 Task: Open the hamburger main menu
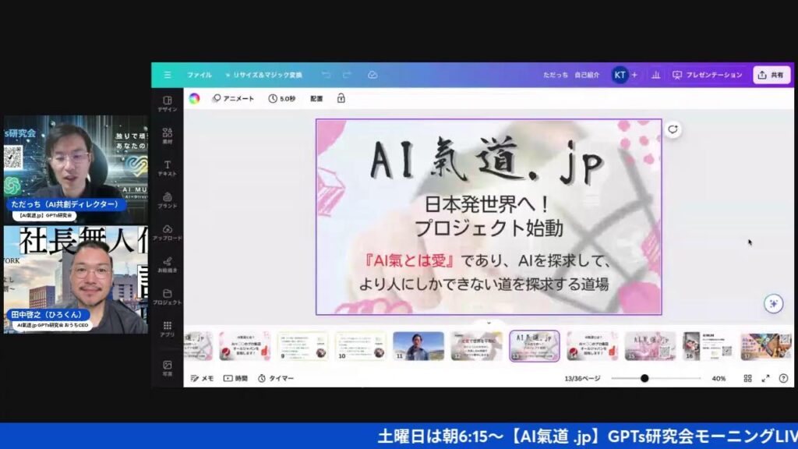pyautogui.click(x=167, y=75)
